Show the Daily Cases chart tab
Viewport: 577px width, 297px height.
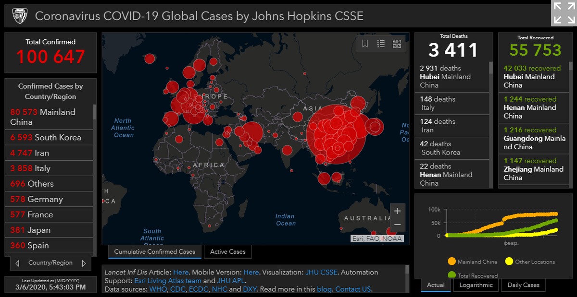pyautogui.click(x=524, y=285)
